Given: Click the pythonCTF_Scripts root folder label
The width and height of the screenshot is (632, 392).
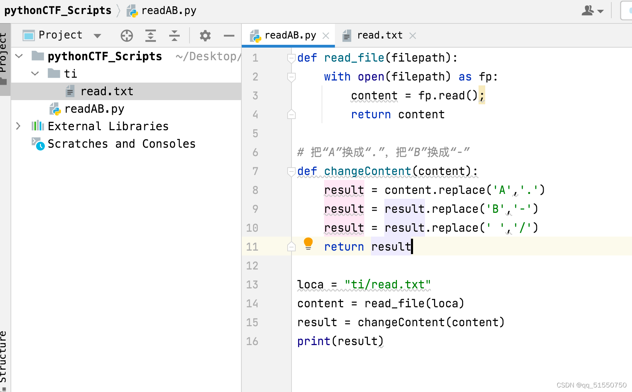Looking at the screenshot, I should point(105,56).
